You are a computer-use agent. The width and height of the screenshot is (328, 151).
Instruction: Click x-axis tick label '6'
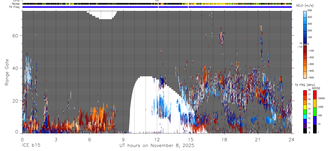(x=89, y=140)
